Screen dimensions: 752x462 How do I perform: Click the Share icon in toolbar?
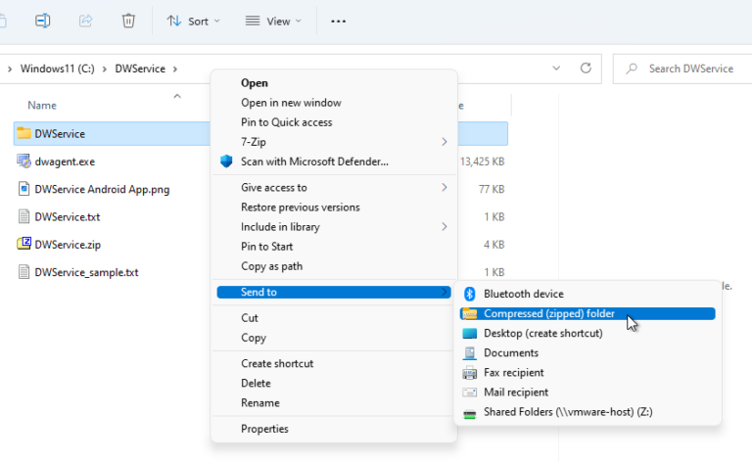coord(85,21)
